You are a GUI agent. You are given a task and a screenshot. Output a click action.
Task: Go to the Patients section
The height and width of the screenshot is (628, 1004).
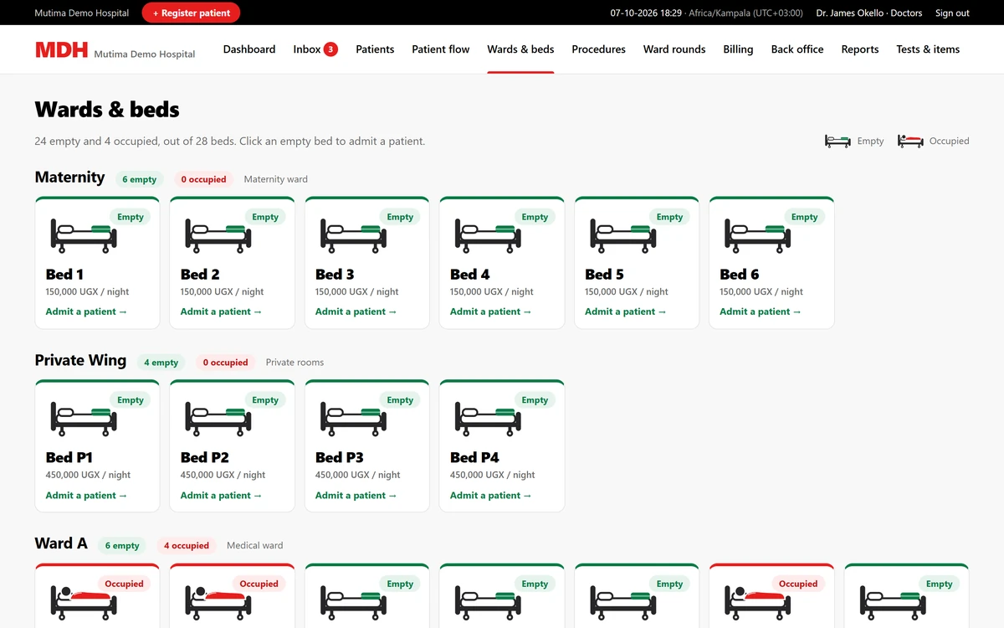[375, 49]
